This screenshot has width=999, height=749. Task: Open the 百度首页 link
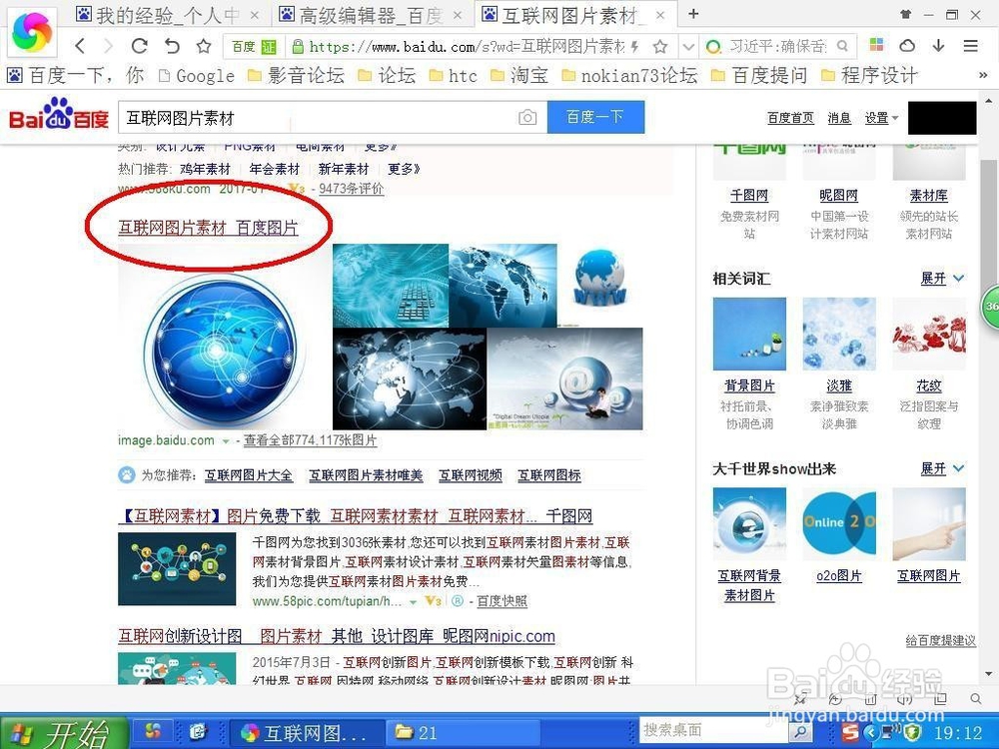pyautogui.click(x=790, y=118)
